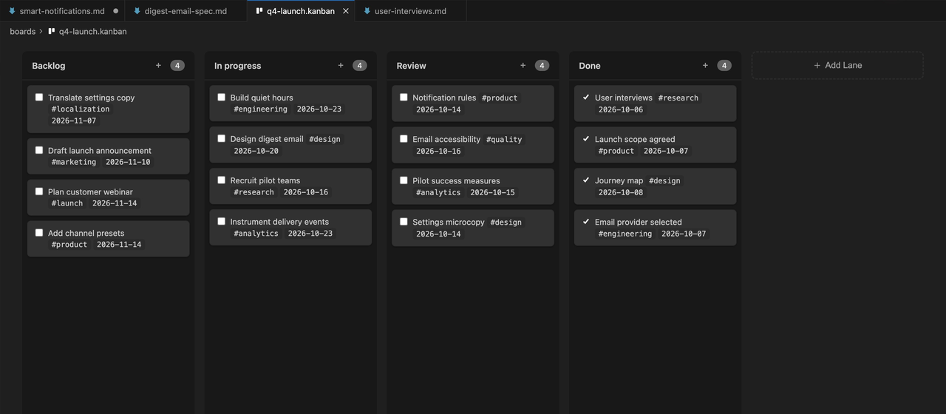Click the #product tag on Add channel presets

[x=69, y=245]
